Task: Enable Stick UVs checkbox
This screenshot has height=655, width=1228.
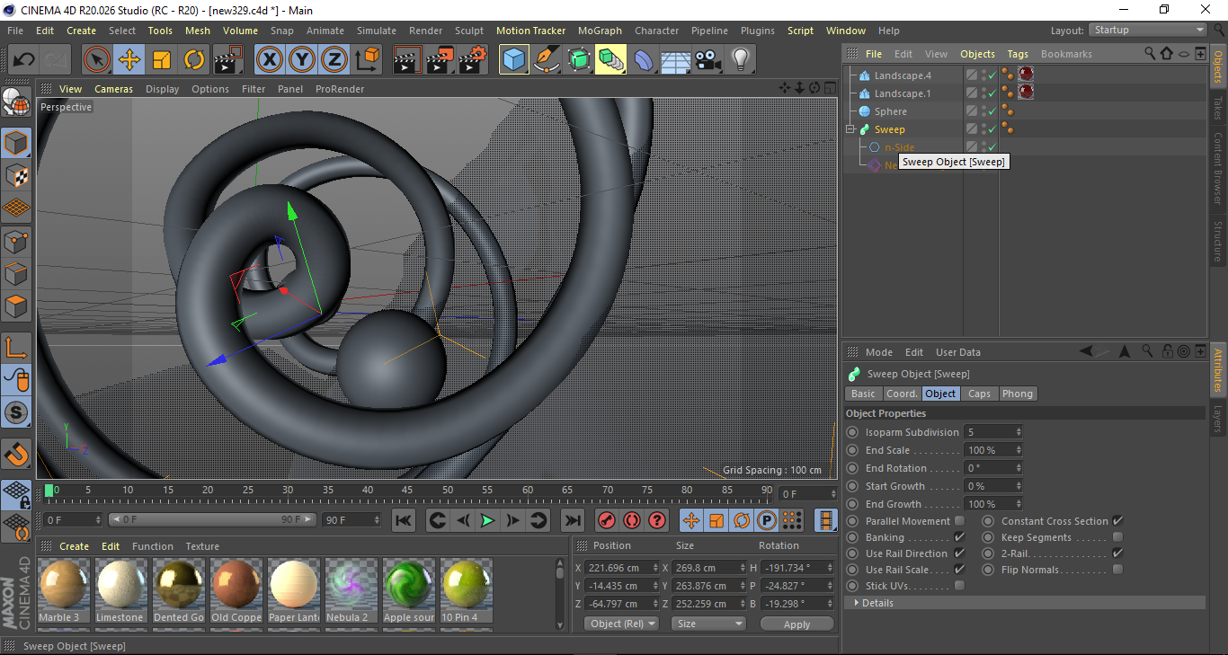Action: tap(959, 586)
